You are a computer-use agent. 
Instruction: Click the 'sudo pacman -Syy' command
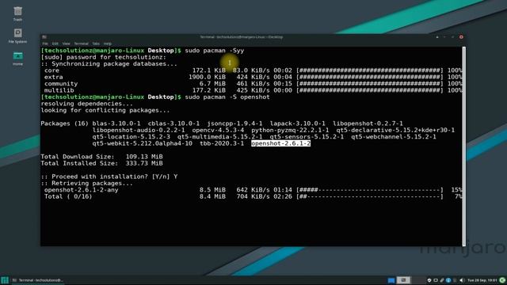[215, 51]
